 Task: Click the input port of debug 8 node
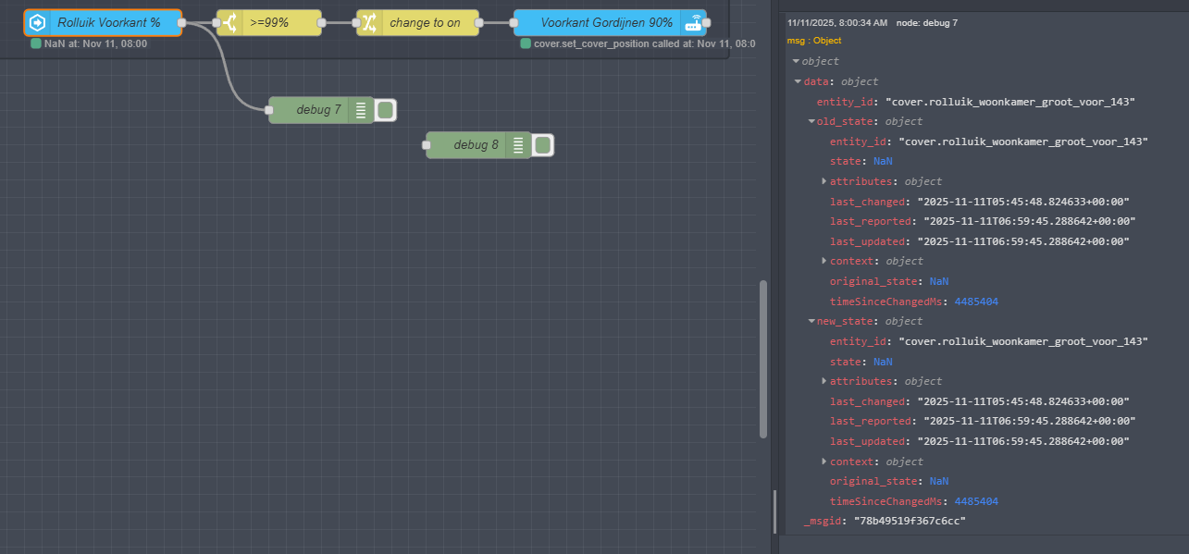coord(427,145)
